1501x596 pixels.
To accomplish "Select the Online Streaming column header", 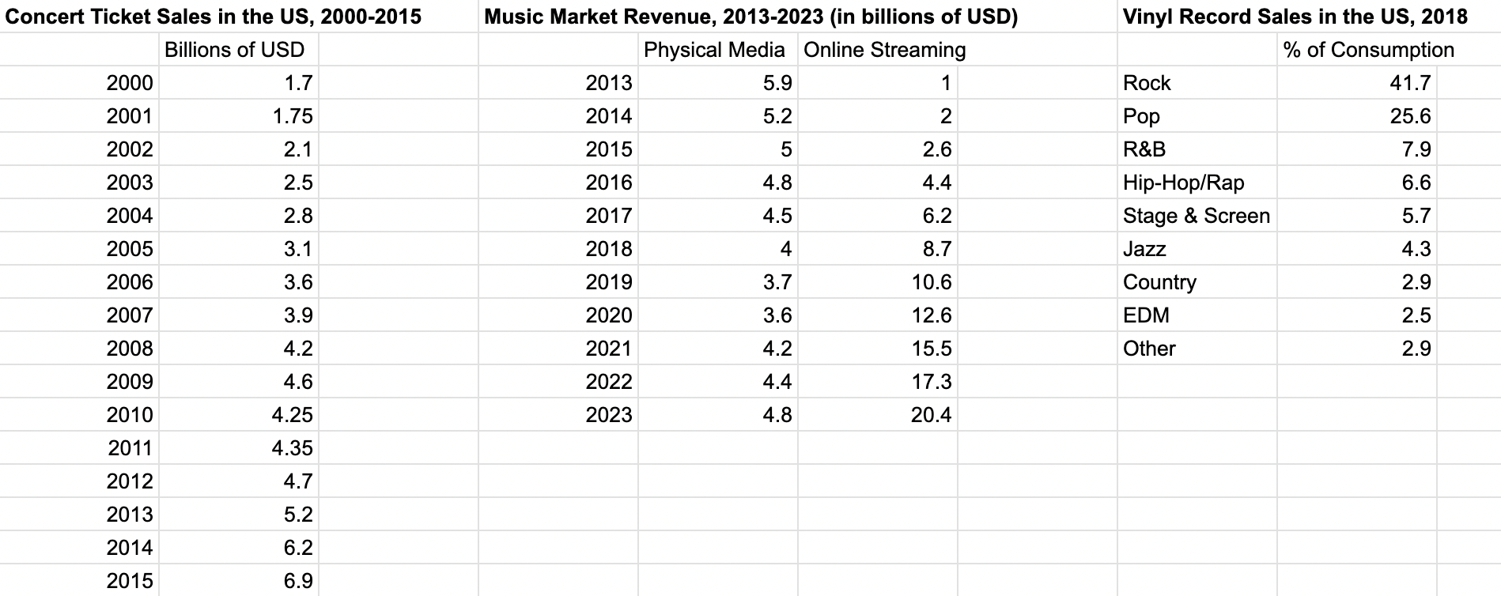I will (884, 50).
